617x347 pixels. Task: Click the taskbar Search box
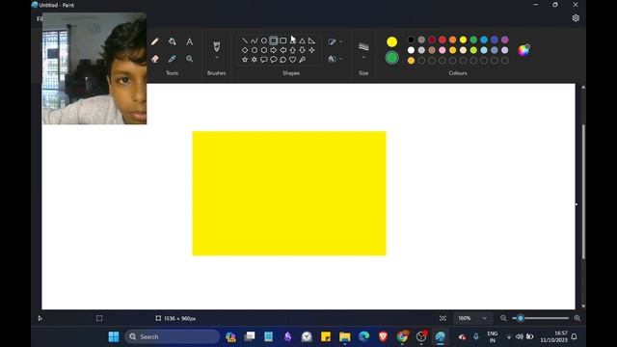(173, 336)
